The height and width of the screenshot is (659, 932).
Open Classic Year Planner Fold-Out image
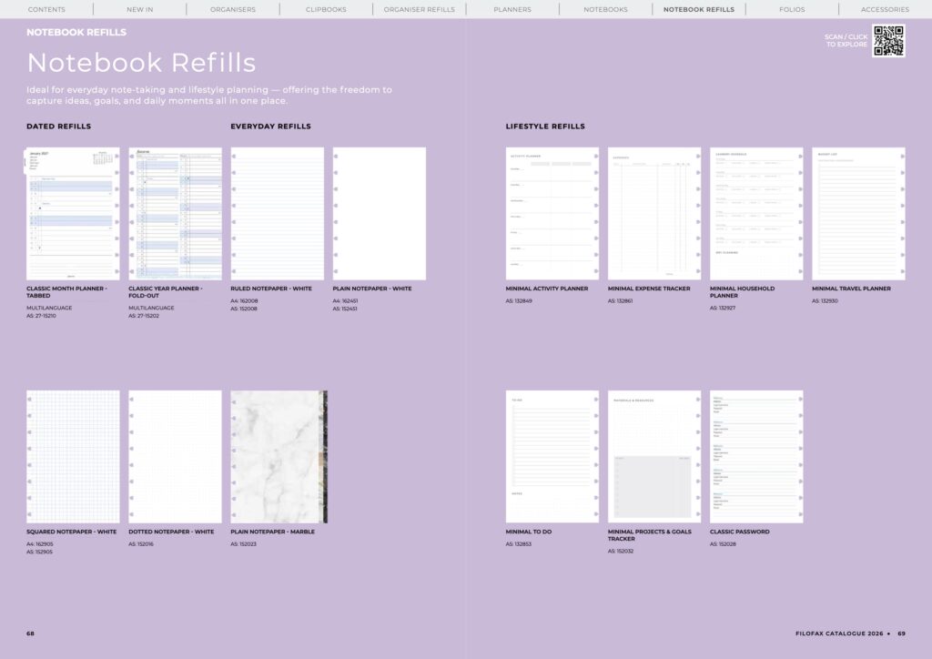(175, 214)
